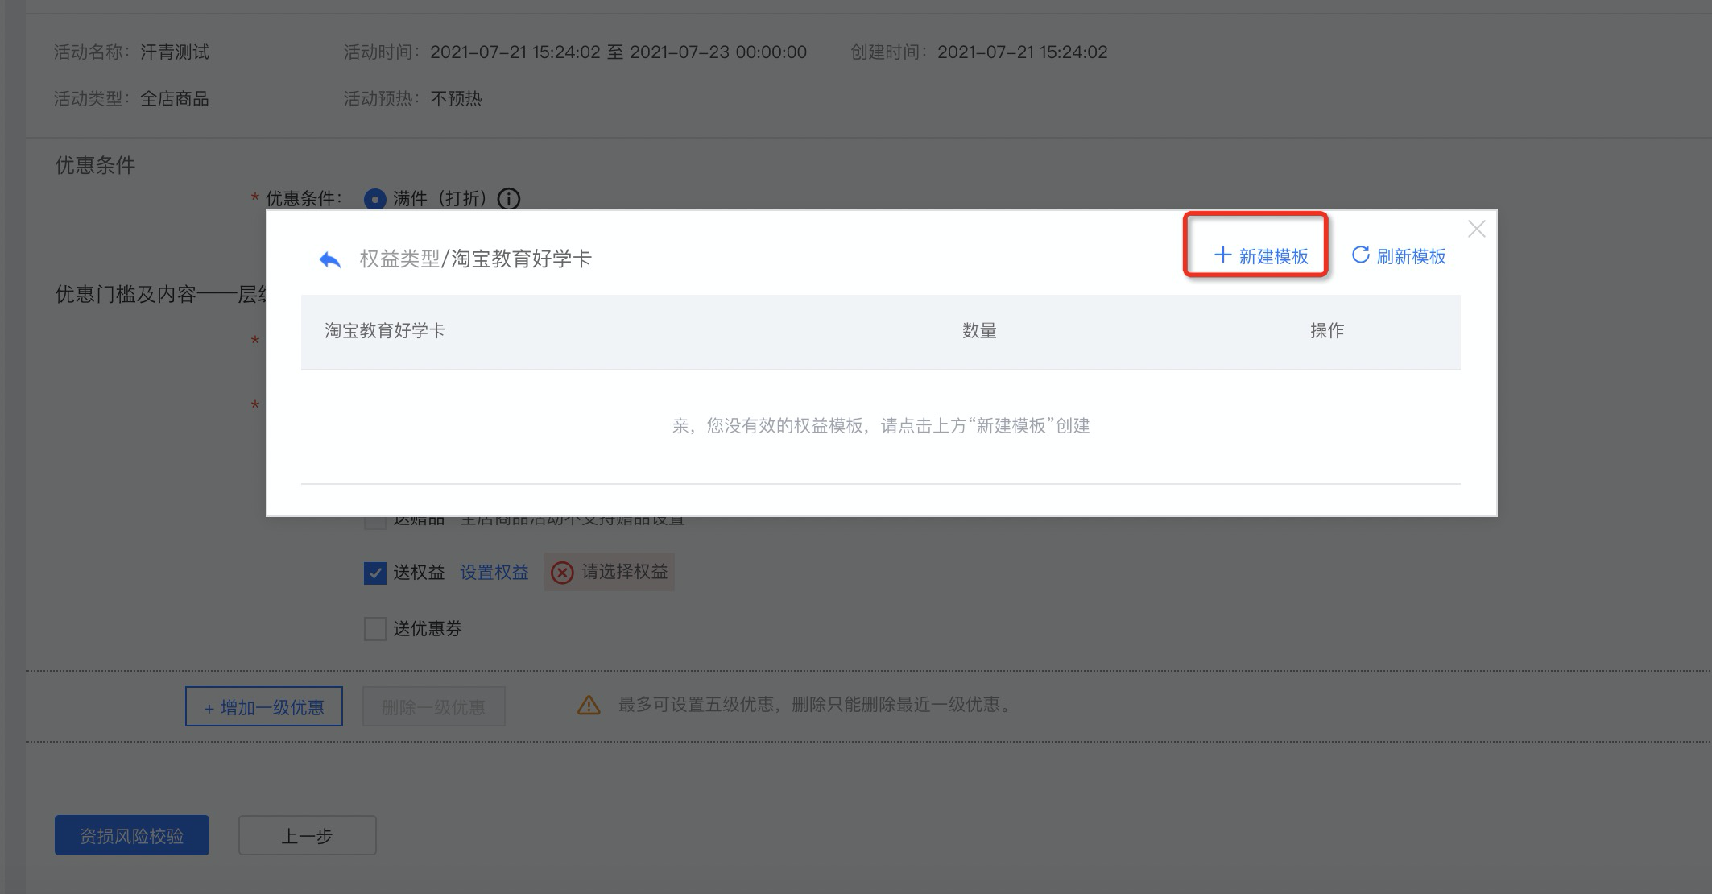Click the 资损风险校验 button

click(x=132, y=836)
